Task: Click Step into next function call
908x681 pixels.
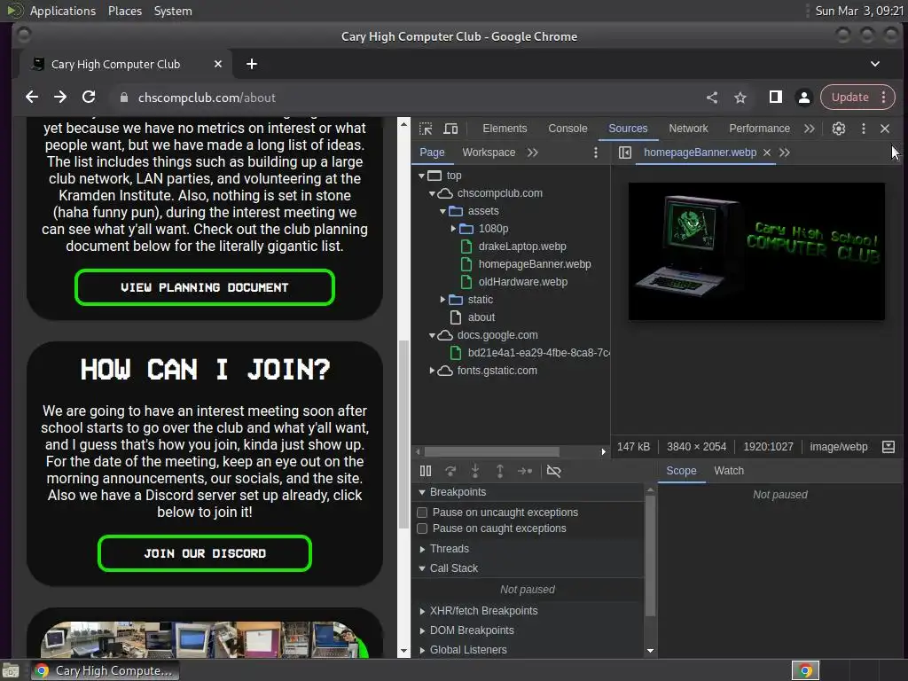Action: [475, 471]
